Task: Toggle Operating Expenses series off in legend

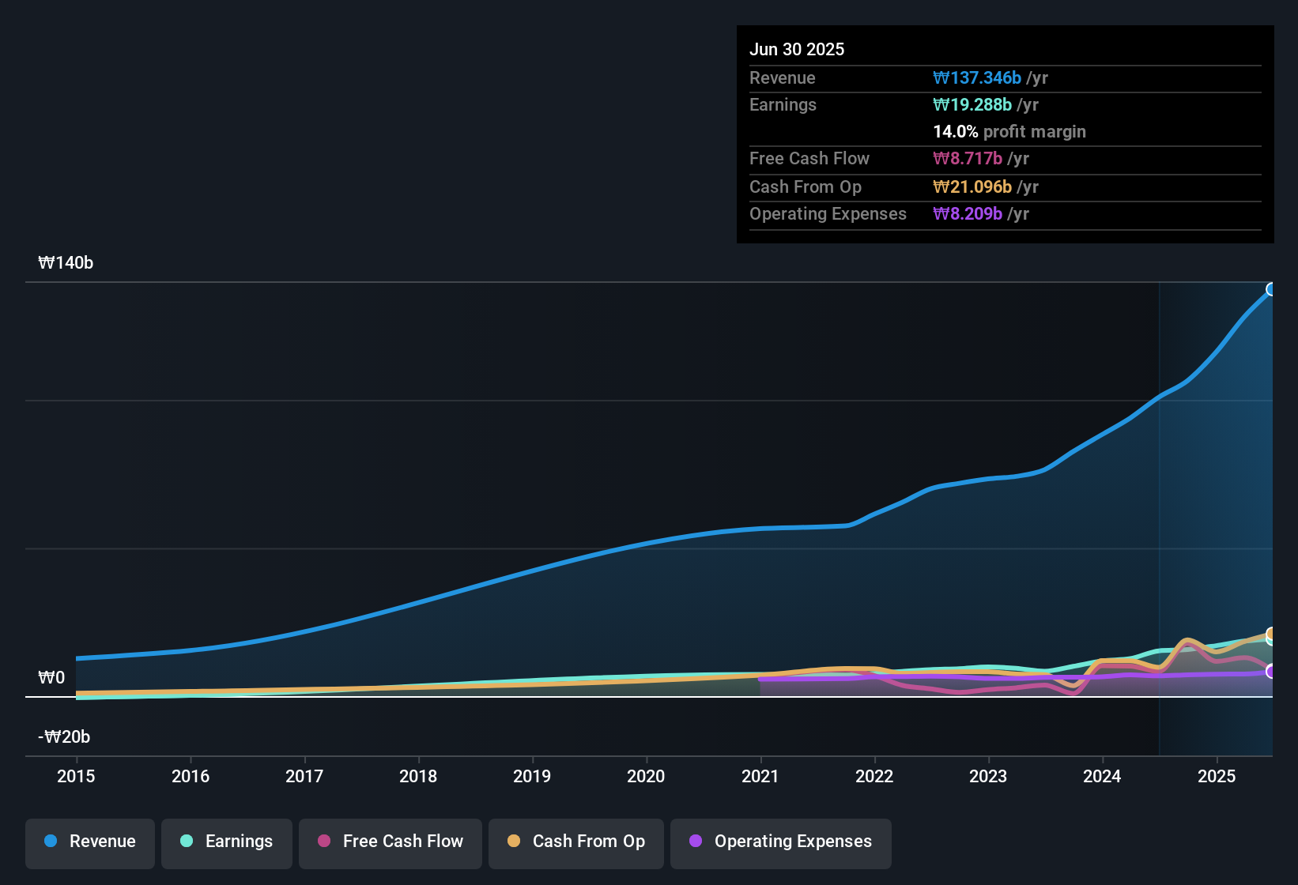Action: (x=780, y=842)
